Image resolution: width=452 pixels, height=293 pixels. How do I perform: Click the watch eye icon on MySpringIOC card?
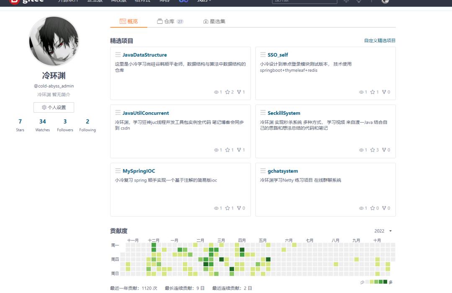tap(216, 208)
